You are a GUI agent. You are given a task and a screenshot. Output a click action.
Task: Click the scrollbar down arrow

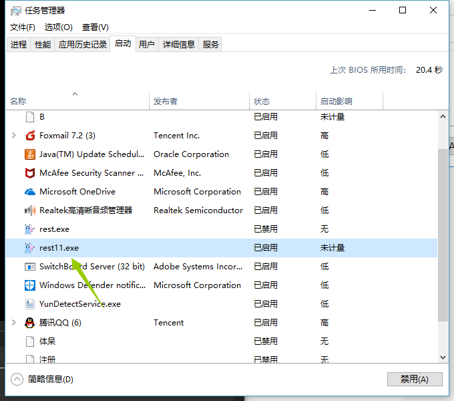tap(443, 358)
